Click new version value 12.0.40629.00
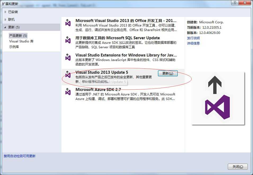This screenshot has height=175, width=253. [x=210, y=33]
